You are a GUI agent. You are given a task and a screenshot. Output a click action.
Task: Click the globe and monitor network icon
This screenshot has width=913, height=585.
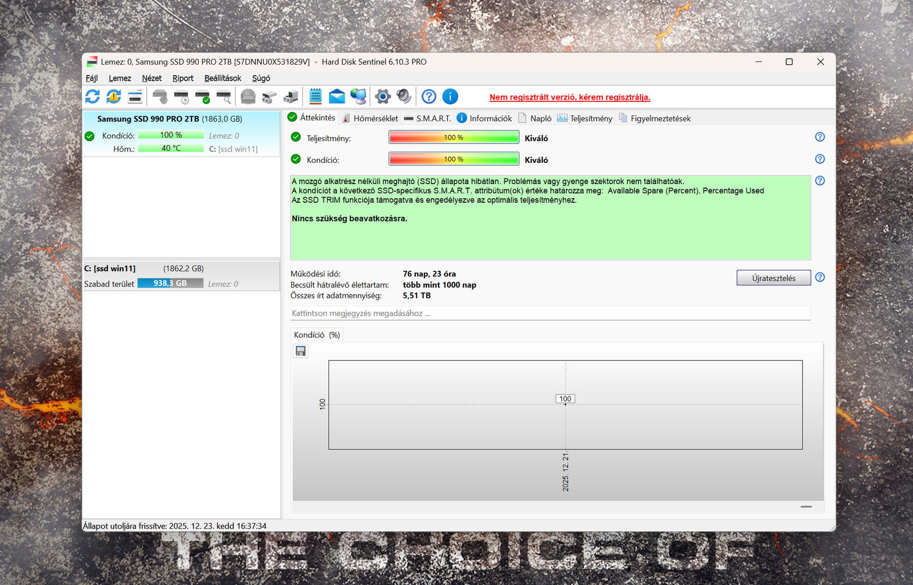point(358,96)
